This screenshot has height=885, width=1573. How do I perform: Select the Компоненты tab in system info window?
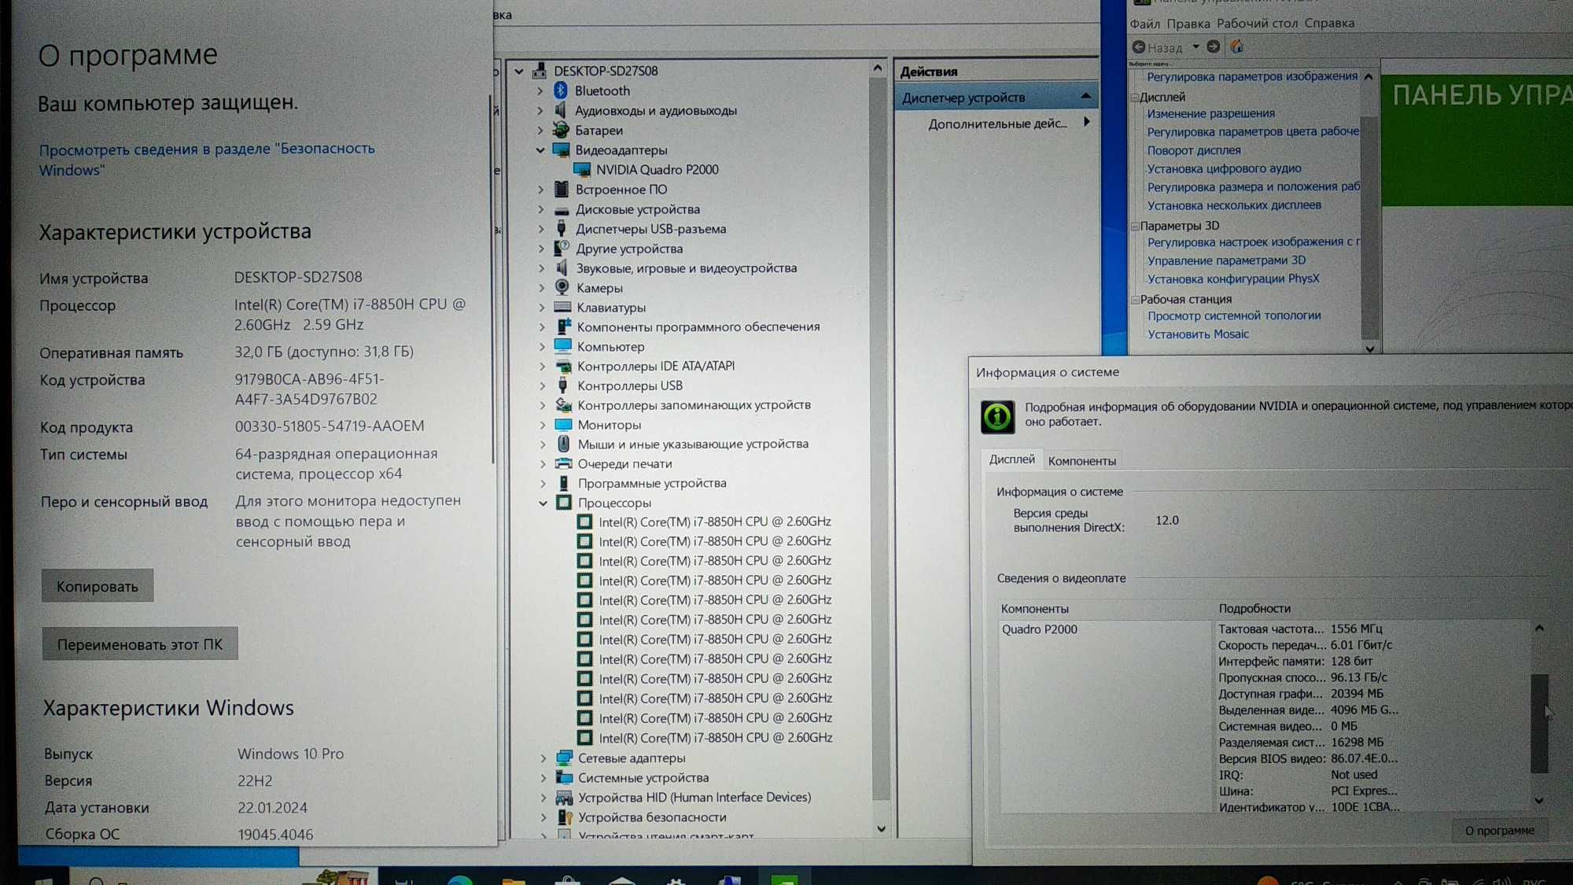1081,459
